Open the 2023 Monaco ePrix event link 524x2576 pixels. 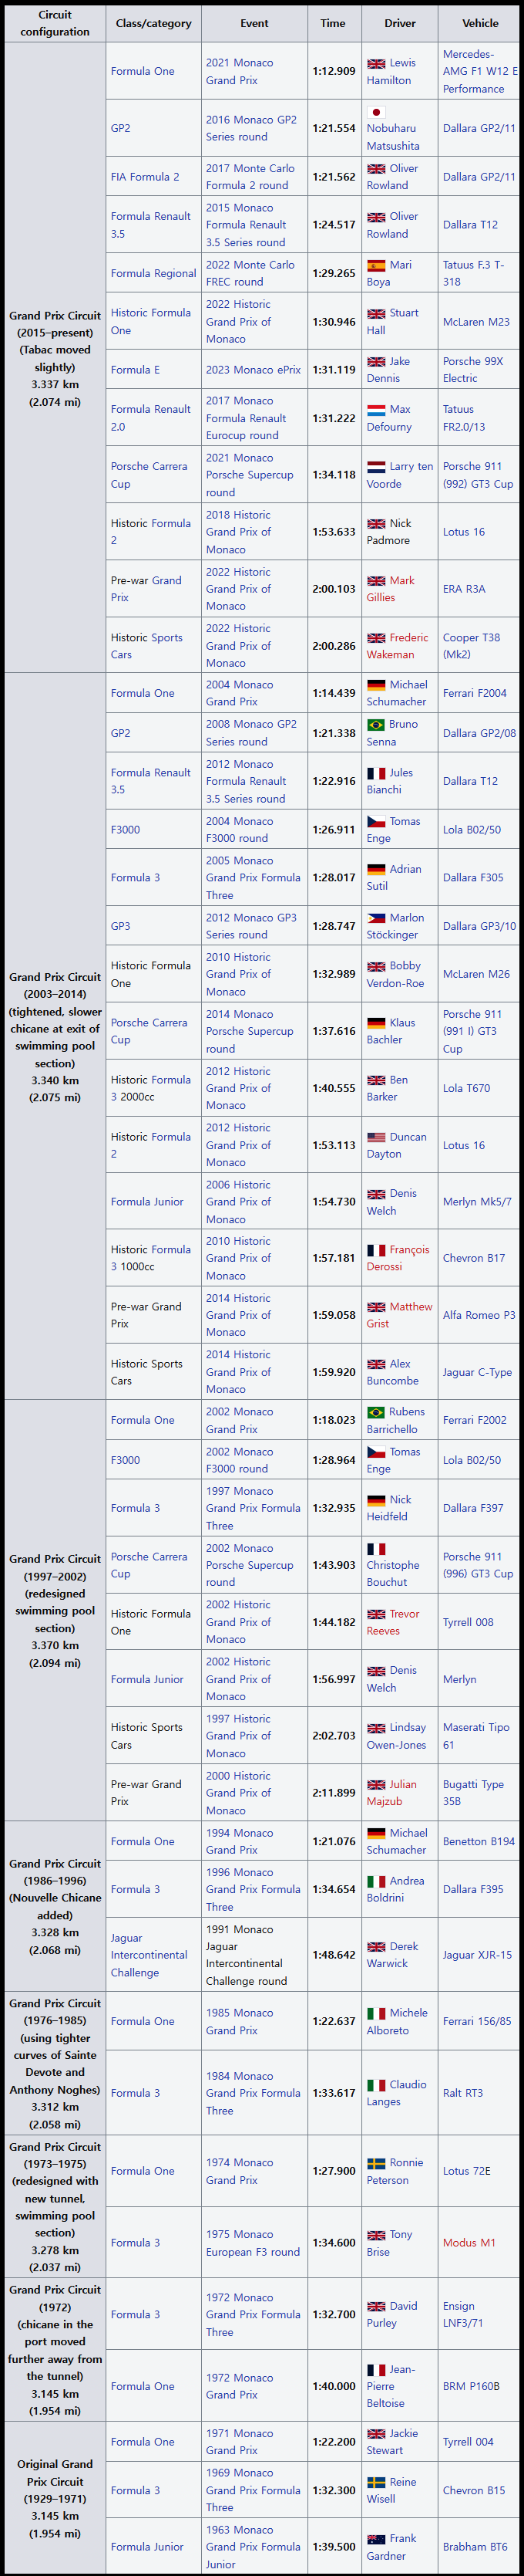pyautogui.click(x=254, y=370)
